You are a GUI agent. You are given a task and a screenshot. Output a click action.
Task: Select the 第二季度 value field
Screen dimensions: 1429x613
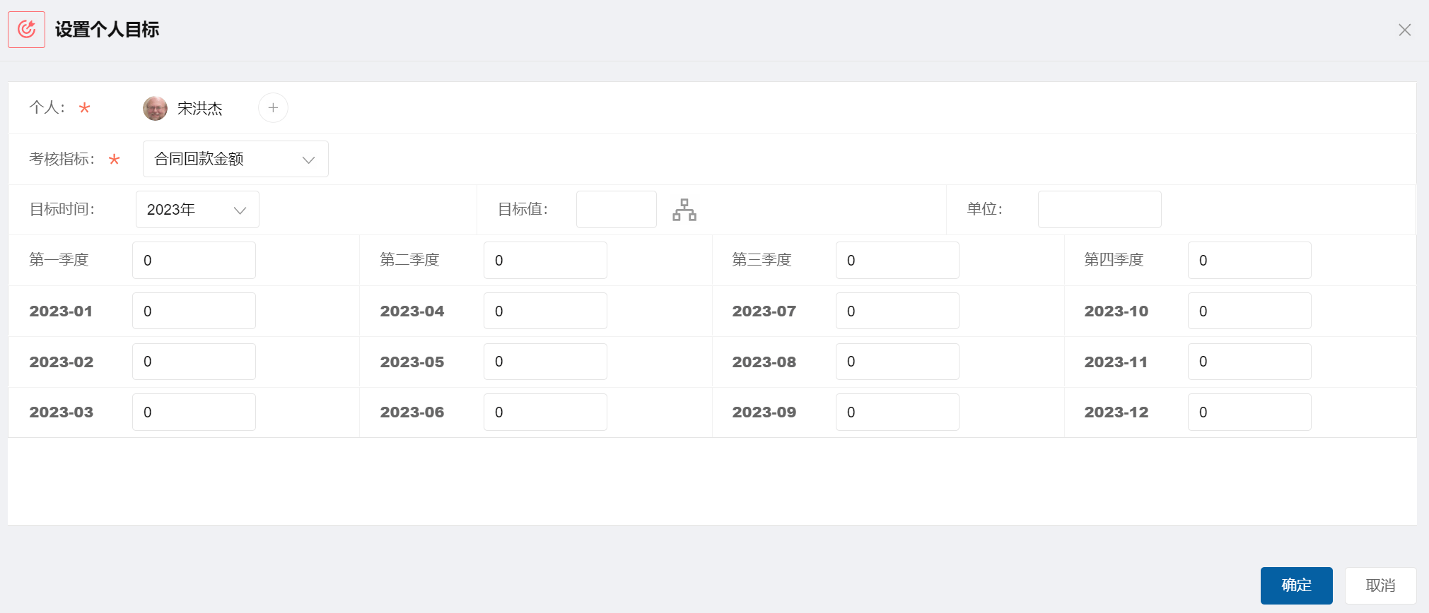pyautogui.click(x=544, y=261)
